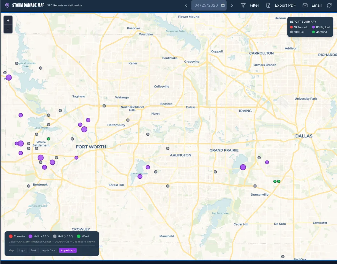Select purple hail marker on Lake Arlington label

click(x=140, y=177)
